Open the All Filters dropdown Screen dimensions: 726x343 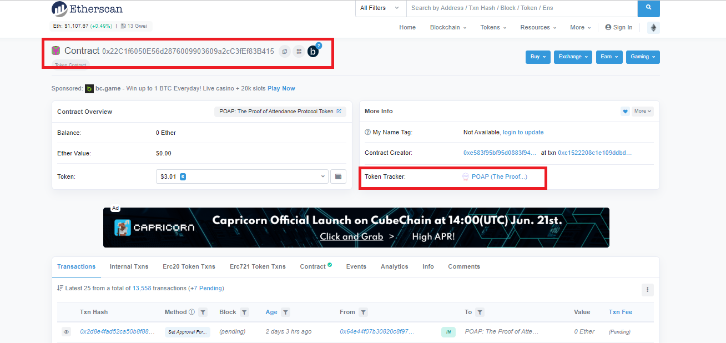[381, 8]
